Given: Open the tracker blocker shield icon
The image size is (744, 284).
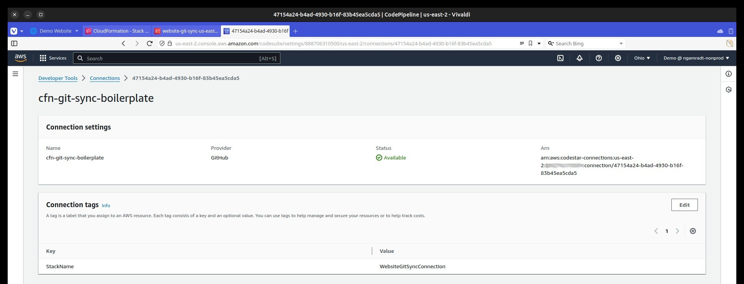Looking at the screenshot, I should click(162, 43).
